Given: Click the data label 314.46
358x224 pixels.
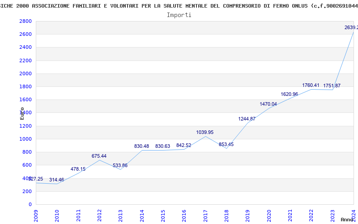Looking at the screenshot, I should pos(56,180).
